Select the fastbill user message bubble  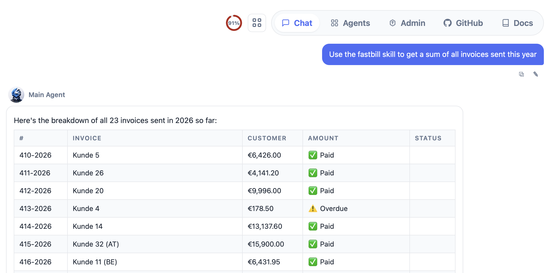[433, 54]
